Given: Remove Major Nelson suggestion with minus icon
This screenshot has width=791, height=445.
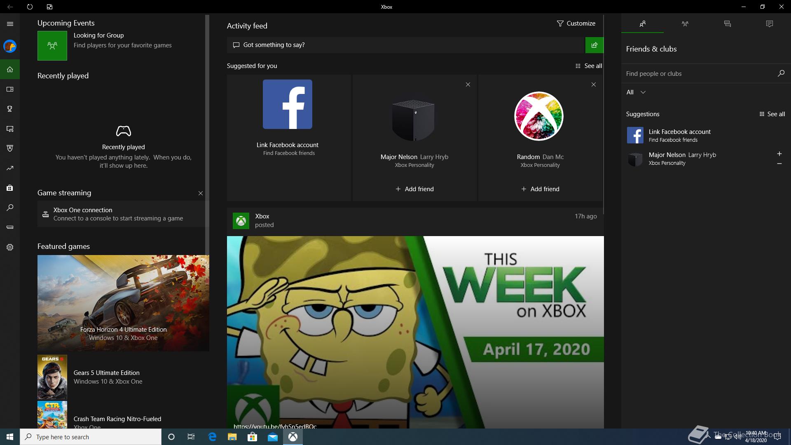Looking at the screenshot, I should (x=779, y=164).
